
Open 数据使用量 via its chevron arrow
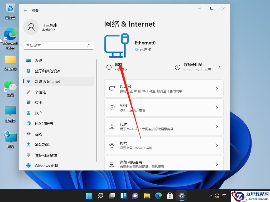219,67
